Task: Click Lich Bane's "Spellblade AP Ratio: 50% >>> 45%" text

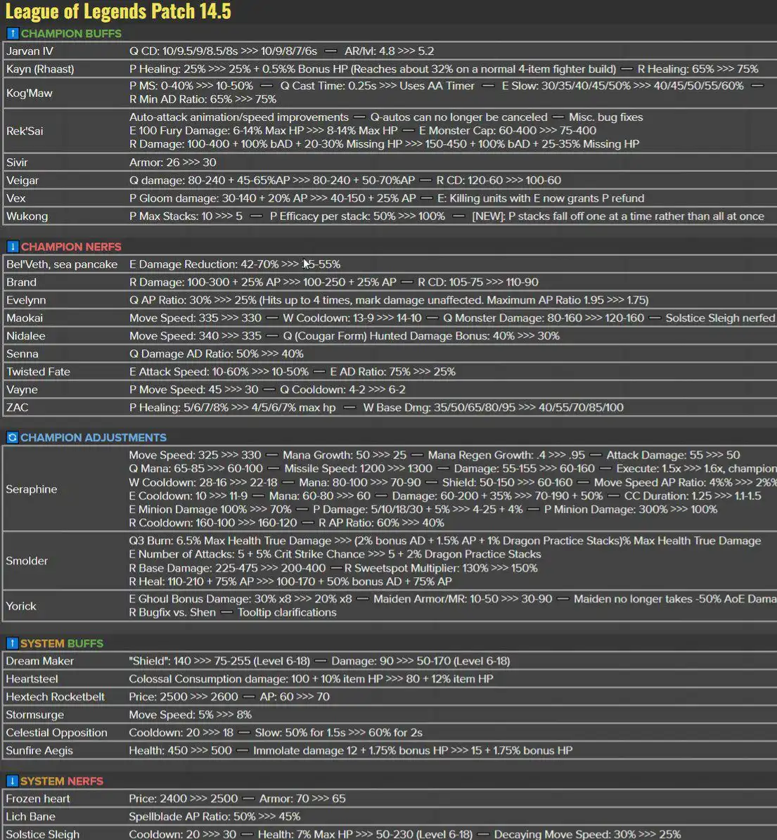Action: tap(214, 816)
